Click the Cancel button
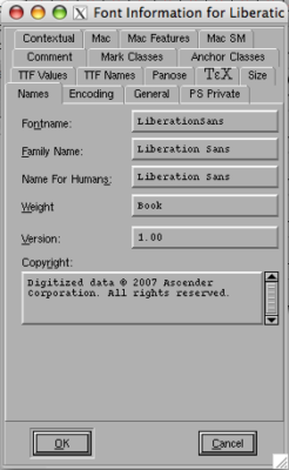The width and height of the screenshot is (289, 470). (228, 443)
